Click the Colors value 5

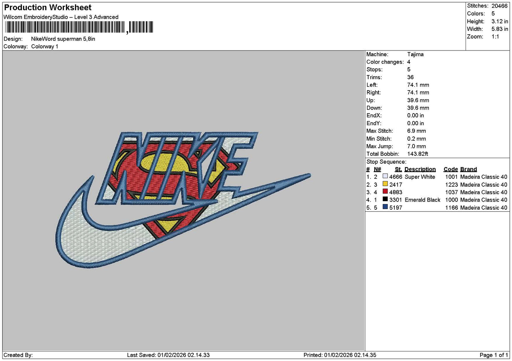tap(493, 13)
